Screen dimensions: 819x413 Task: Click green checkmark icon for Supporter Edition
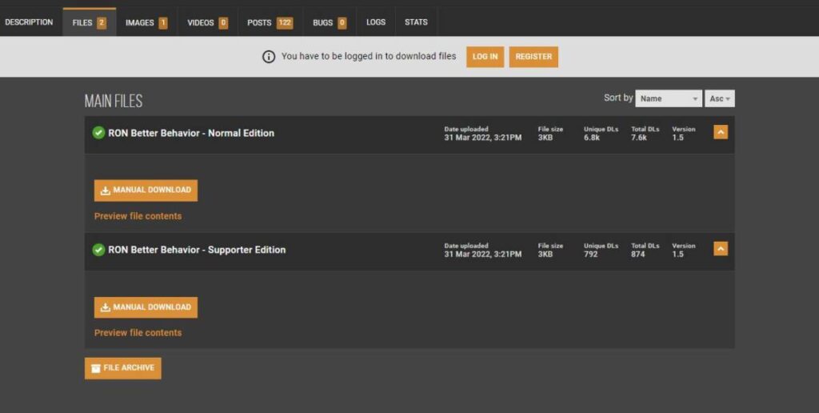[98, 250]
